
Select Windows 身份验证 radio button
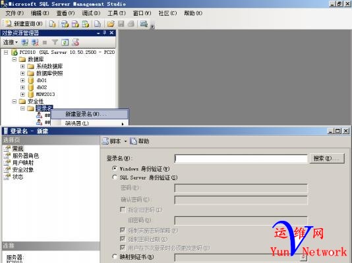[115, 168]
